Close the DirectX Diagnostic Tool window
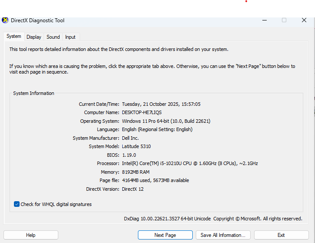315x243 pixels. (x=304, y=20)
